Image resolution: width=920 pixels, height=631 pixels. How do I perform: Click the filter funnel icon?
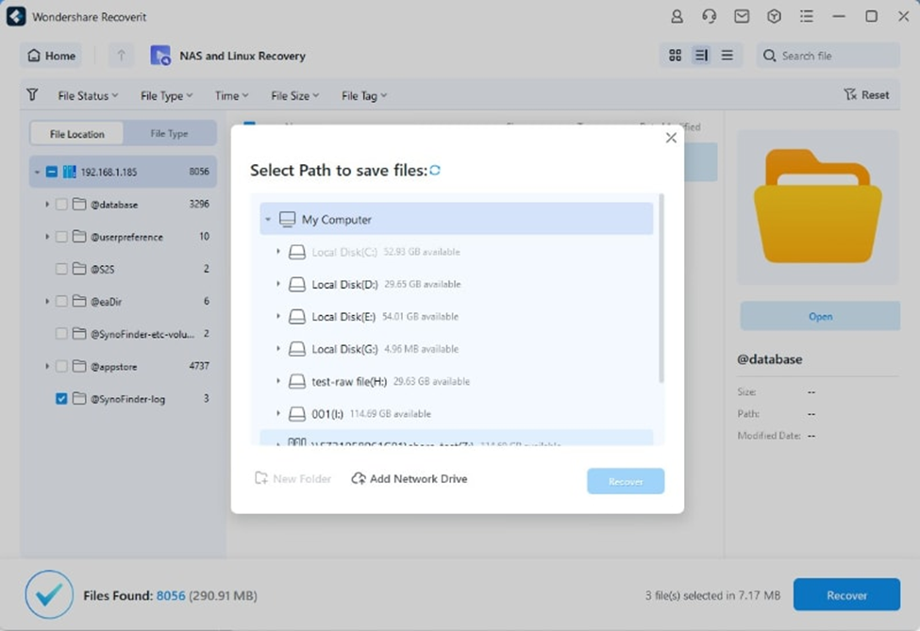click(x=32, y=94)
